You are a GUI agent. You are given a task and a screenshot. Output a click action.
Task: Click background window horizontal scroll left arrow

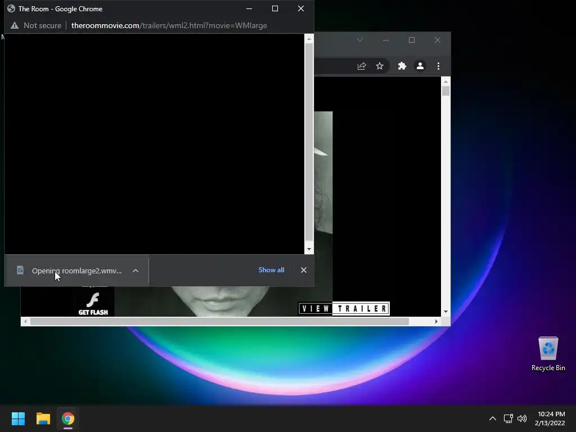tap(25, 321)
